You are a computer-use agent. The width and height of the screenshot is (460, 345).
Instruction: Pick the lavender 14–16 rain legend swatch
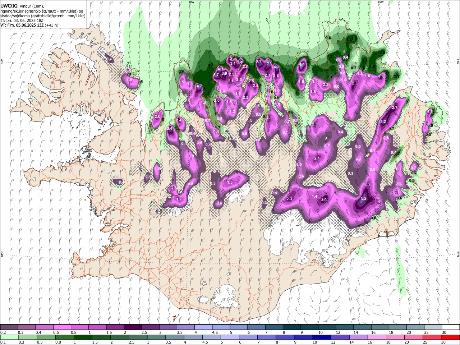click(x=359, y=337)
